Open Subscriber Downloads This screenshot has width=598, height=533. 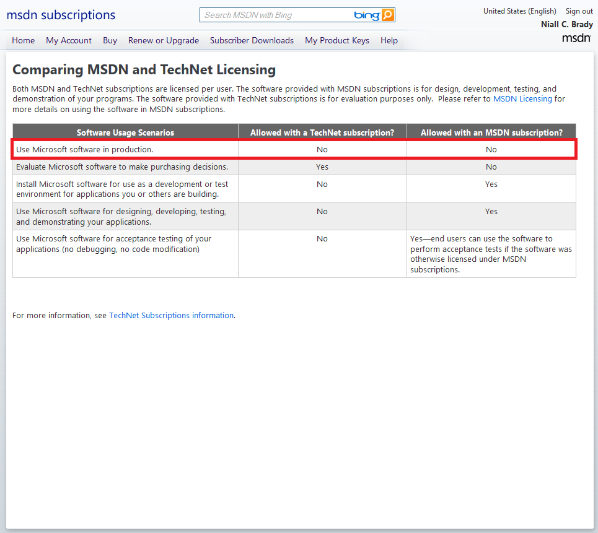tap(252, 40)
